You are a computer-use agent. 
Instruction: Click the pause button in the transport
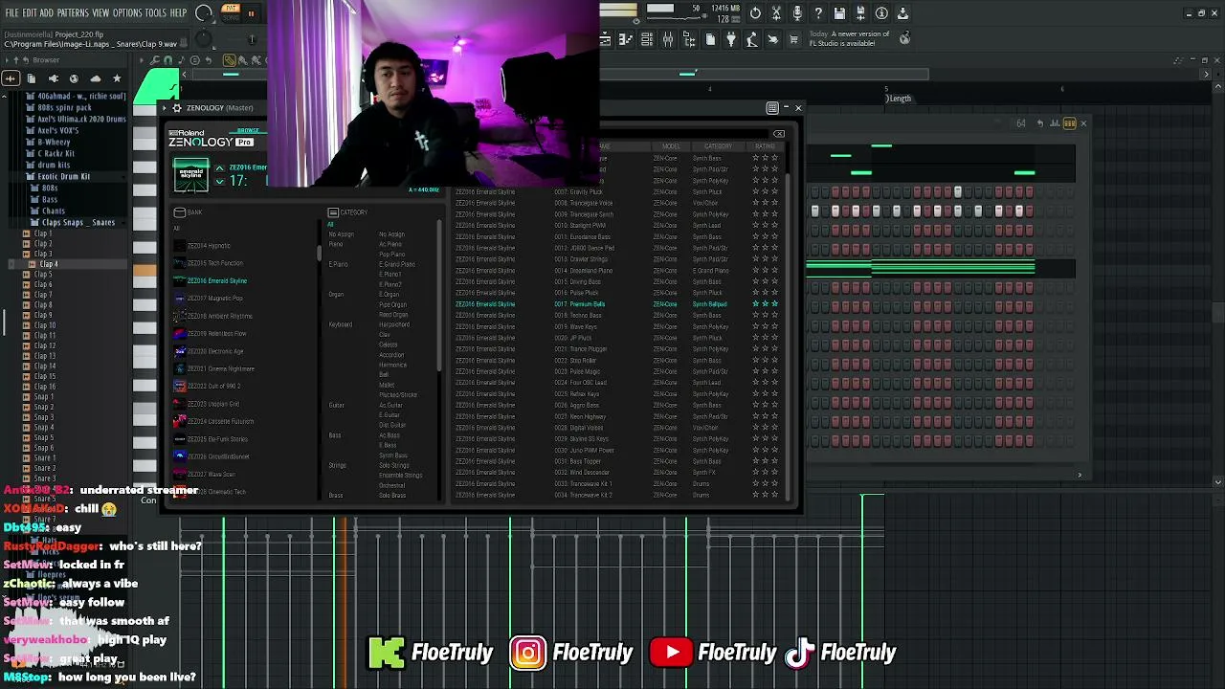[x=251, y=13]
